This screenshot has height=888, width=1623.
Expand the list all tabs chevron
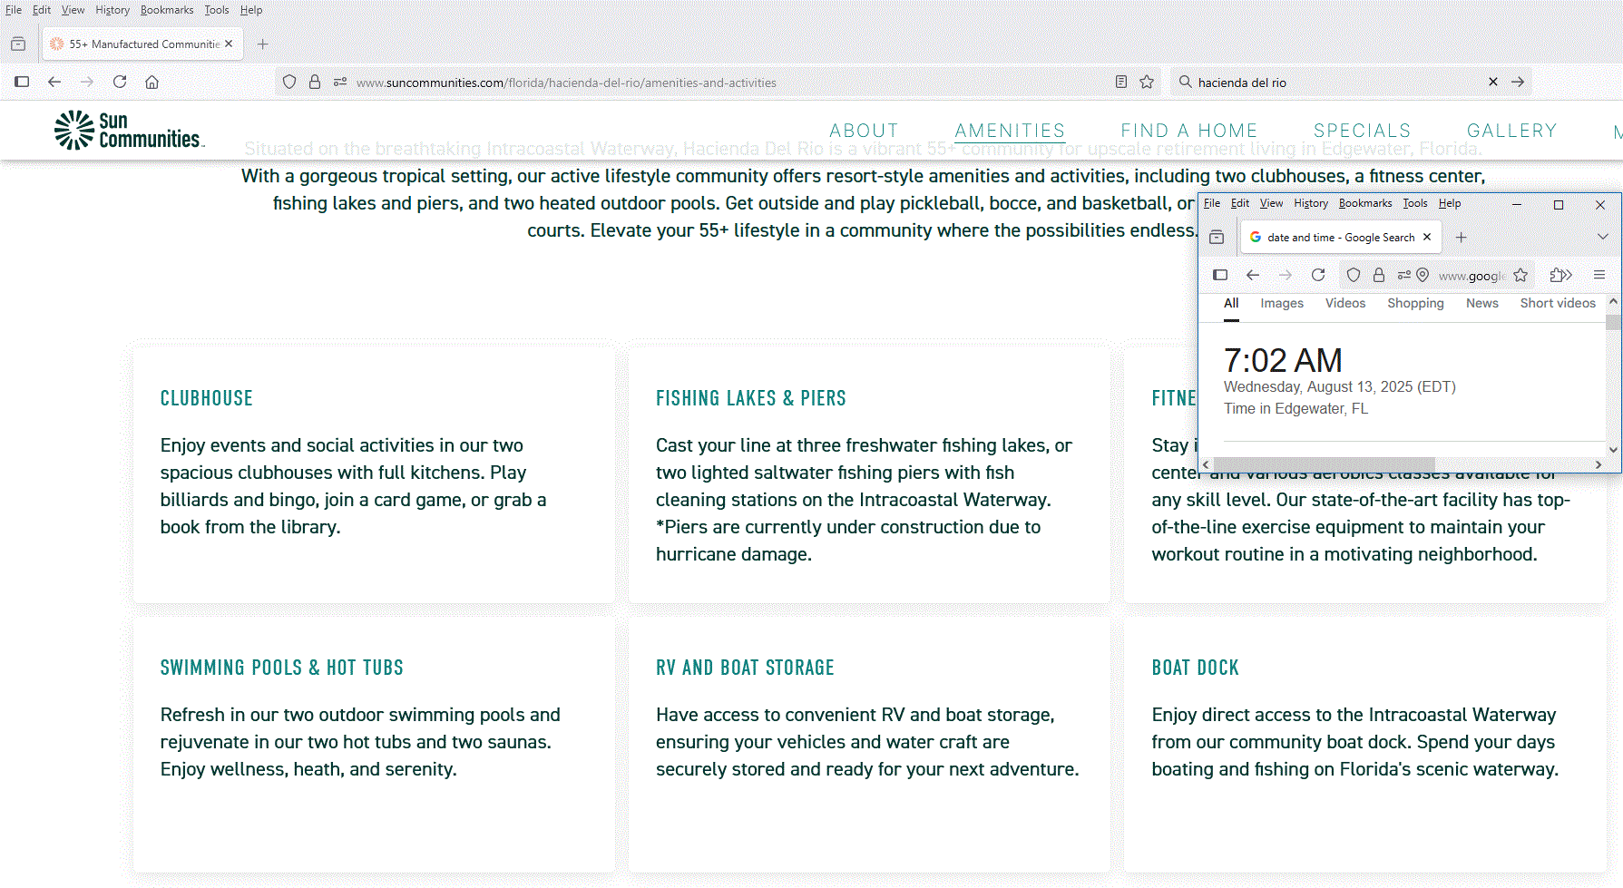(x=1602, y=237)
